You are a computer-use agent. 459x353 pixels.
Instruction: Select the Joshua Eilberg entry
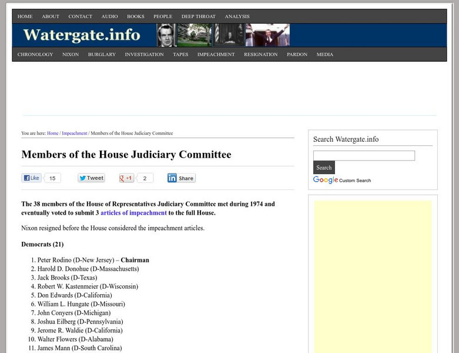(80, 322)
